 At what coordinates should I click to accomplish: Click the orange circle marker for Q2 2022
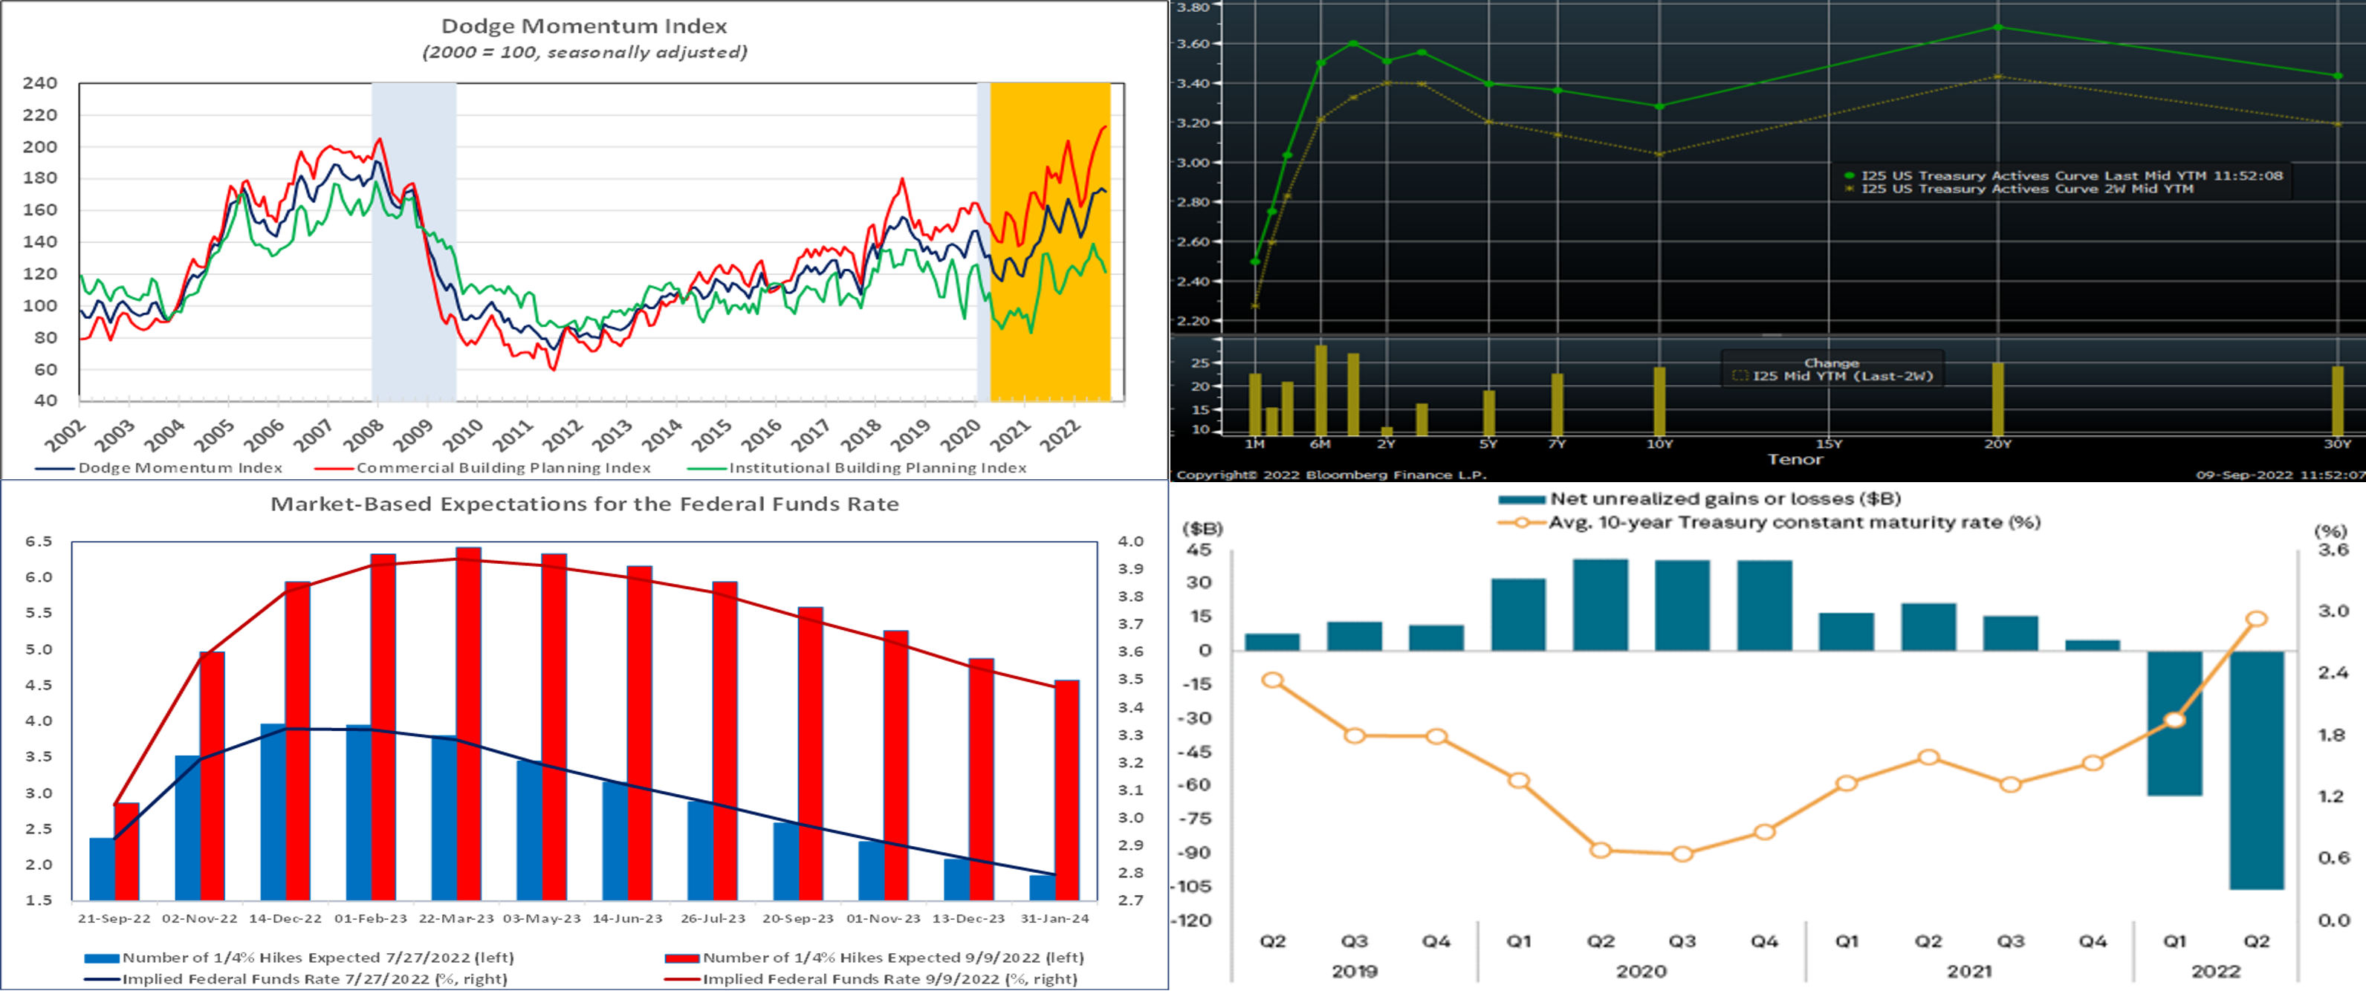2256,619
